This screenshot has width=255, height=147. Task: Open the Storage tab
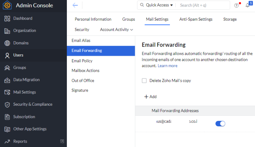click(230, 19)
